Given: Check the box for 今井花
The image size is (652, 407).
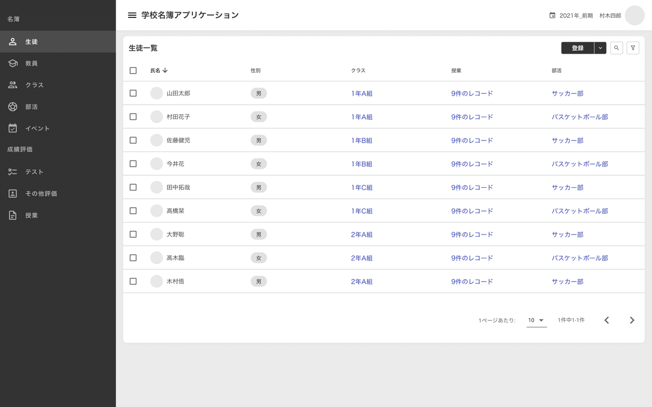Looking at the screenshot, I should point(133,164).
